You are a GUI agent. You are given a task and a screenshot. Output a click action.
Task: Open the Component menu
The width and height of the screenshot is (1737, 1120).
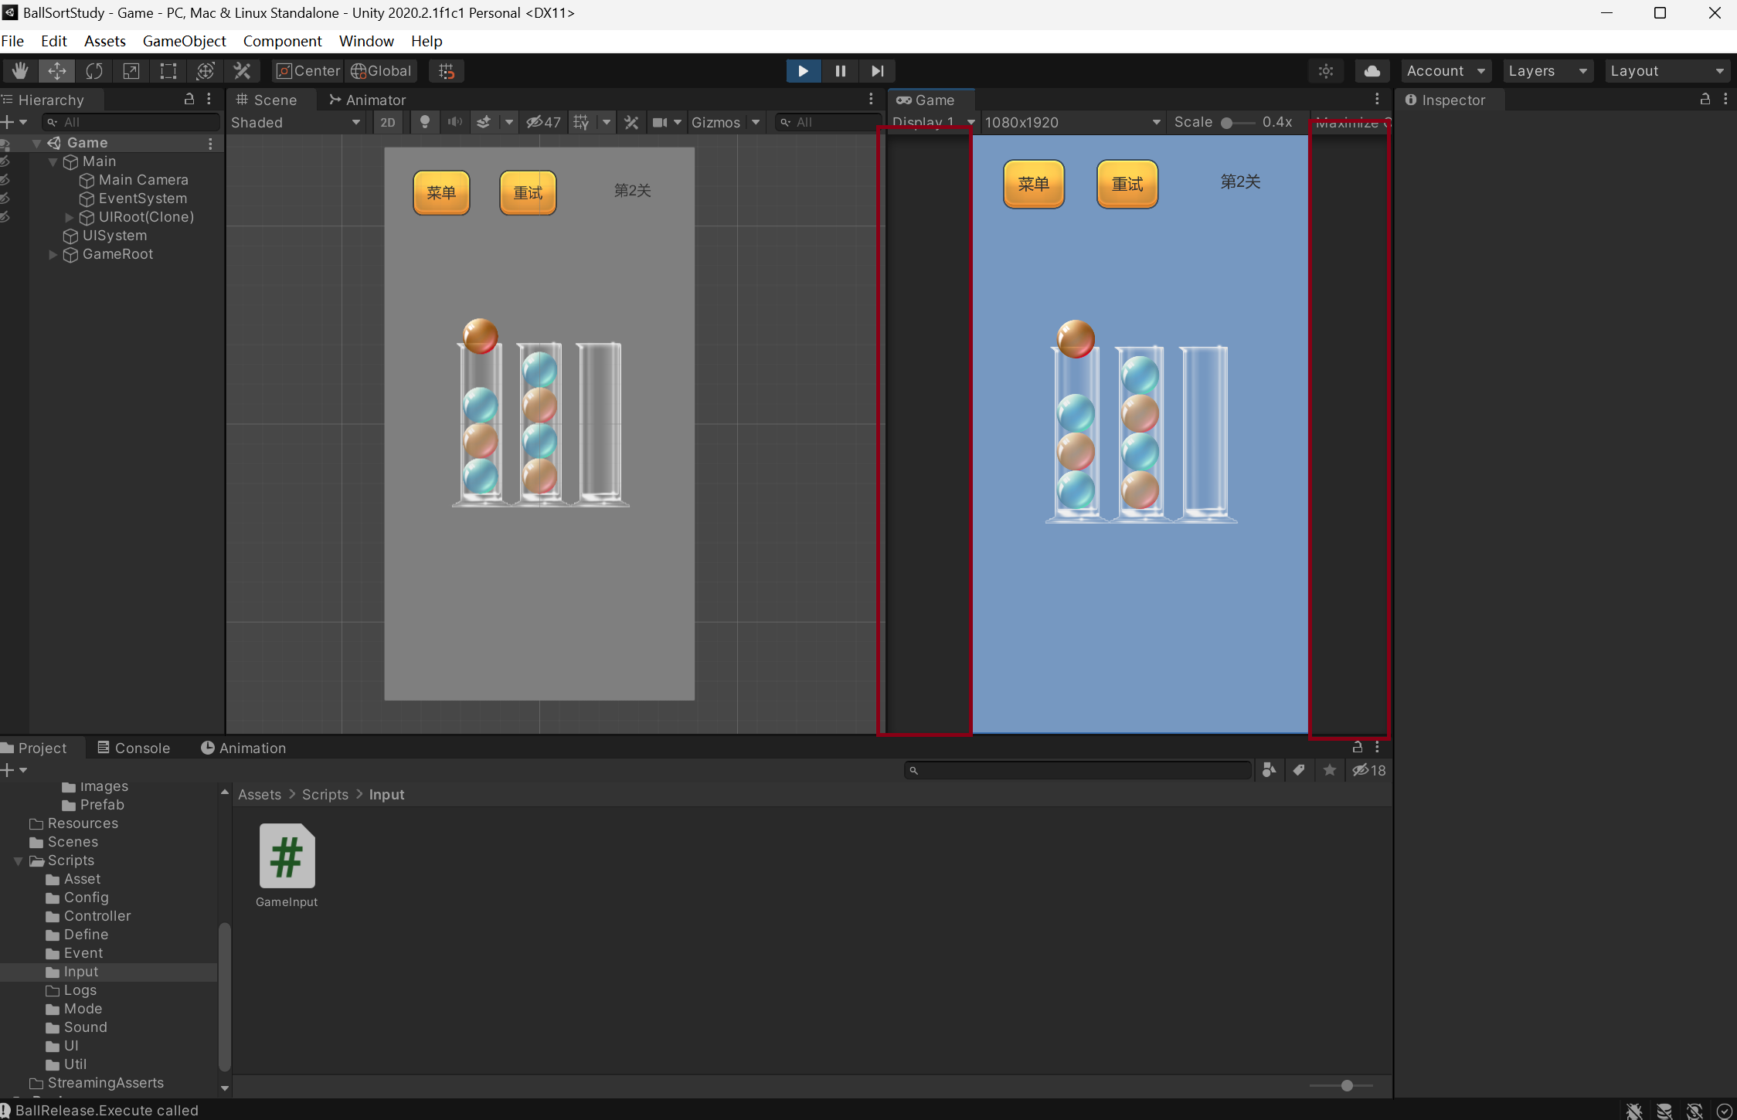[x=282, y=41]
